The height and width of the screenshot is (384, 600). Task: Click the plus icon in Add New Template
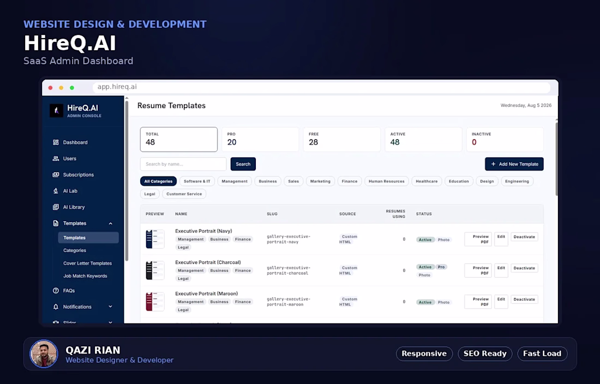tap(493, 164)
